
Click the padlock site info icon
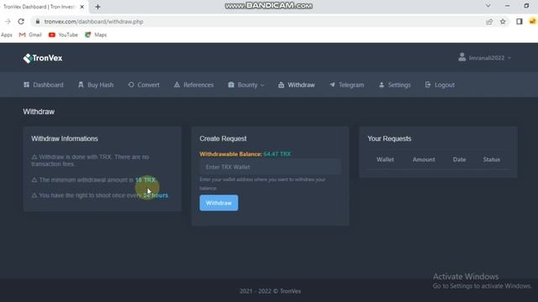tap(37, 22)
